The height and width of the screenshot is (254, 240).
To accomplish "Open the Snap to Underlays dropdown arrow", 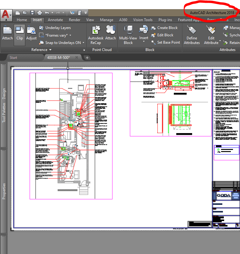I will click(84, 43).
